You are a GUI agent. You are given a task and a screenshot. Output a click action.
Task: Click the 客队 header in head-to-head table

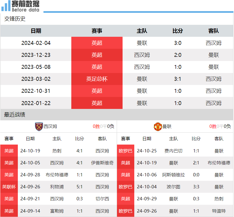pos(214,31)
